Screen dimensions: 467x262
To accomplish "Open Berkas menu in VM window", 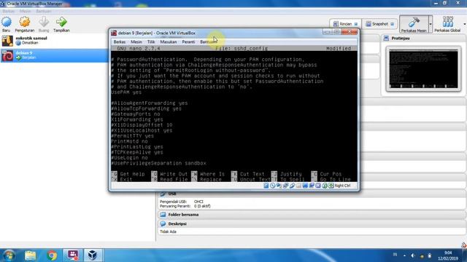I will pyautogui.click(x=120, y=42).
